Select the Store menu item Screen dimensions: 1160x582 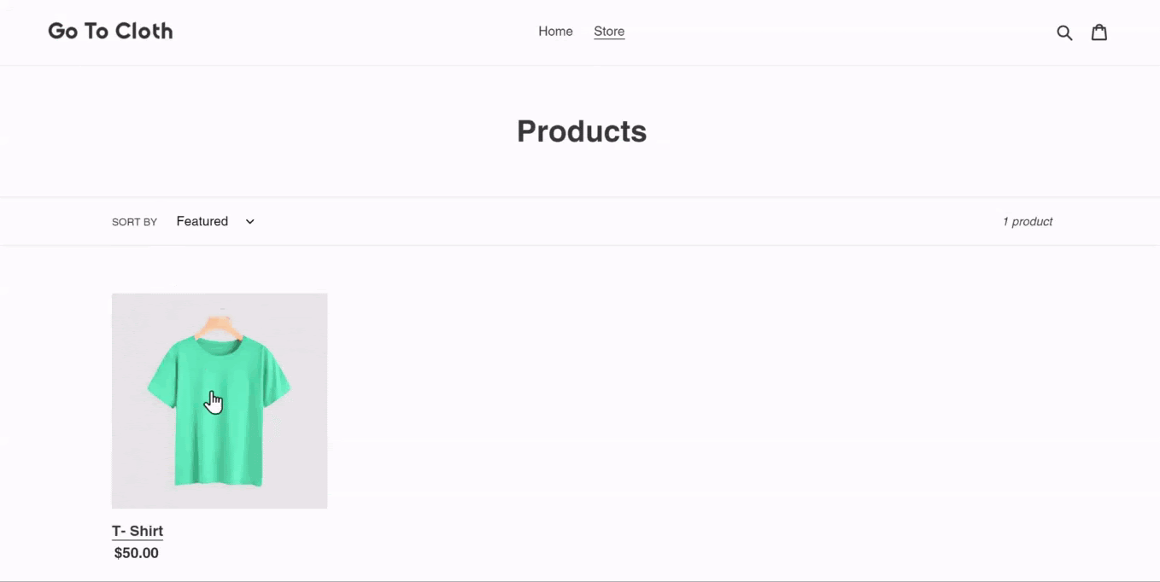[609, 32]
